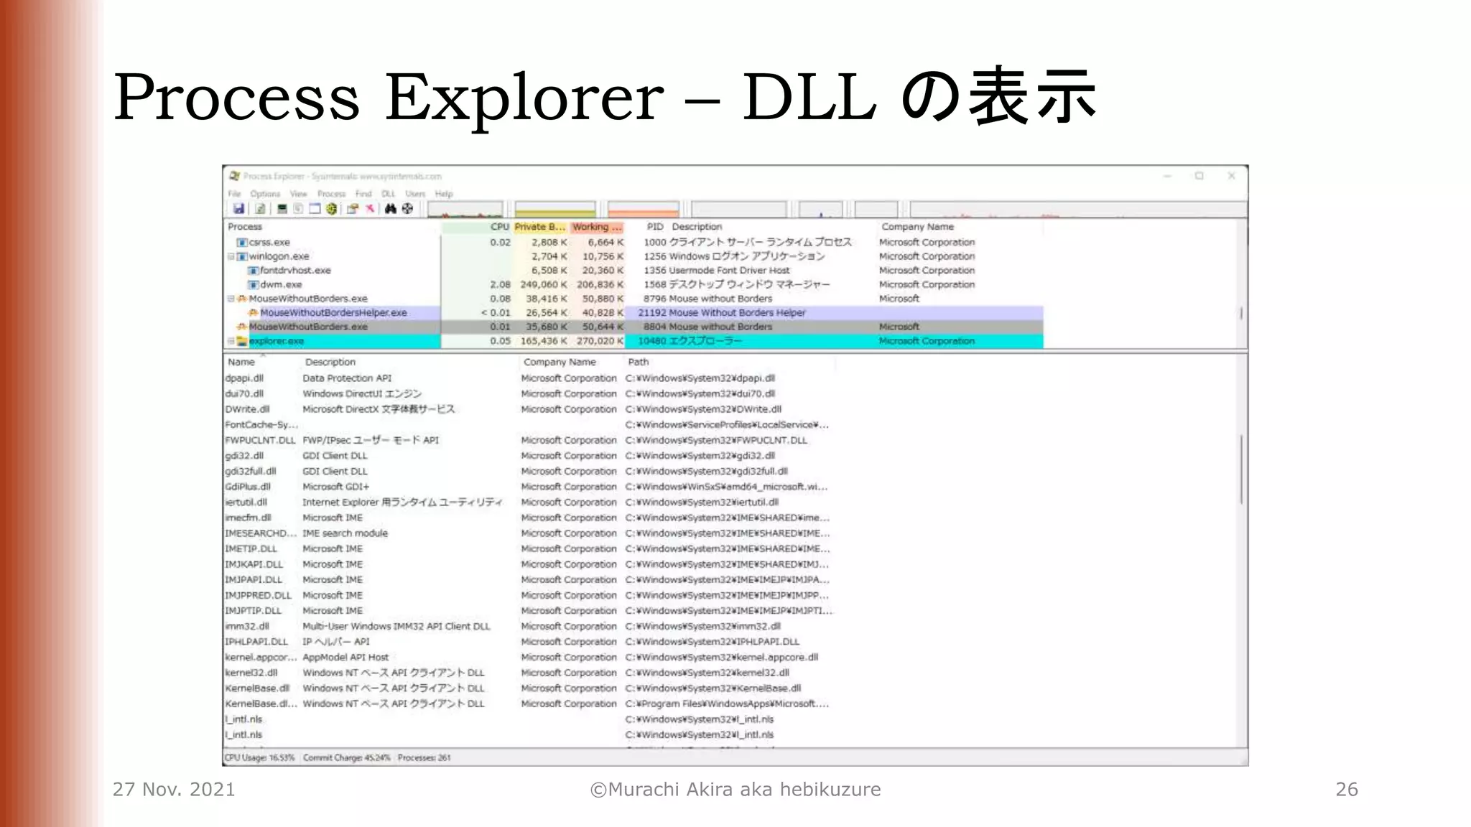1471x827 pixels.
Task: Sort by the Process column header
Action: 333,227
